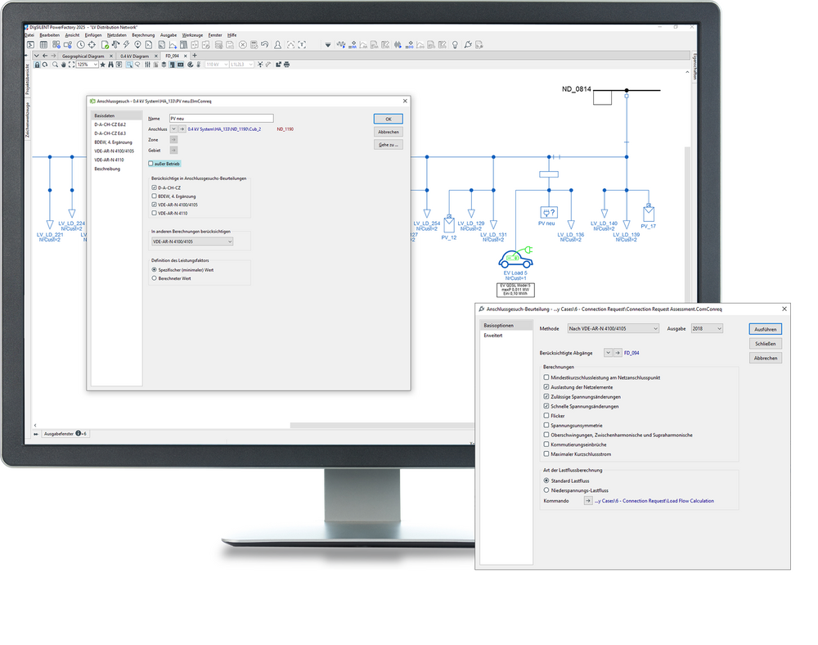The height and width of the screenshot is (645, 818).
Task: Open the Berechnung menu
Action: click(x=143, y=35)
